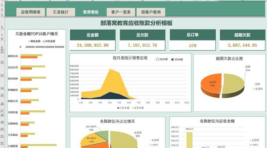Click the 9000000 axis label
The width and height of the screenshot is (267, 148).
click(x=74, y=66)
